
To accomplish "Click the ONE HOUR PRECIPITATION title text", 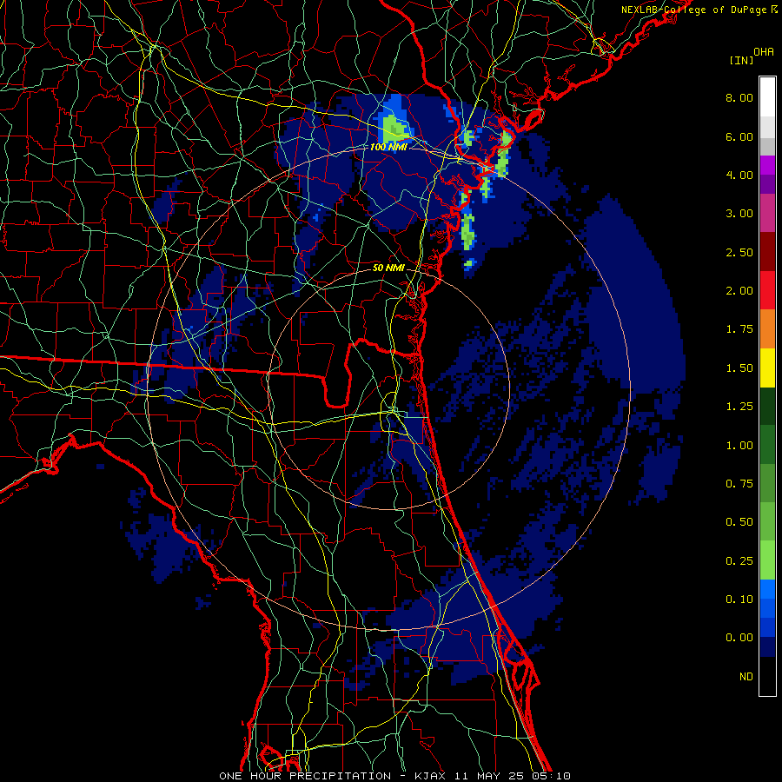I will (305, 776).
